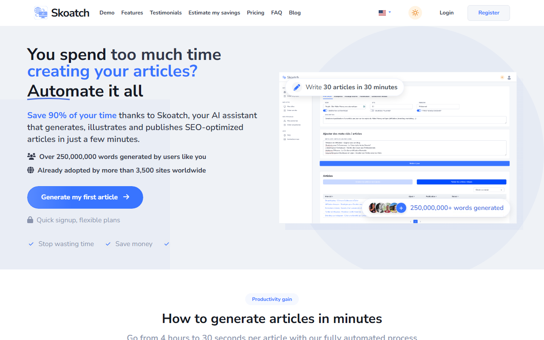
Task: Open the FAQ nav link
Action: tap(276, 13)
